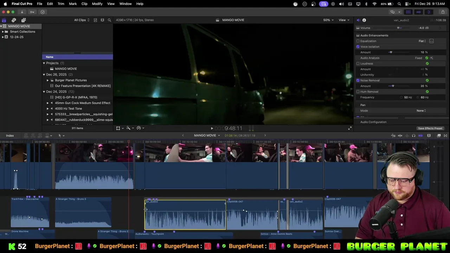This screenshot has height=253, width=450.
Task: Toggle the Browser panel visibility button
Action: (408, 12)
